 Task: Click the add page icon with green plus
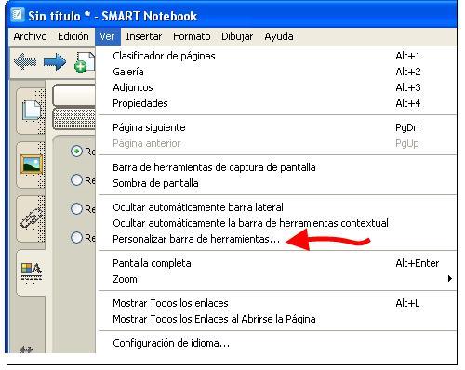(85, 62)
